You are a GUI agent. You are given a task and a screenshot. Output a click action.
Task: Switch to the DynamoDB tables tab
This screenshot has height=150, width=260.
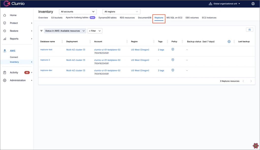click(x=107, y=18)
